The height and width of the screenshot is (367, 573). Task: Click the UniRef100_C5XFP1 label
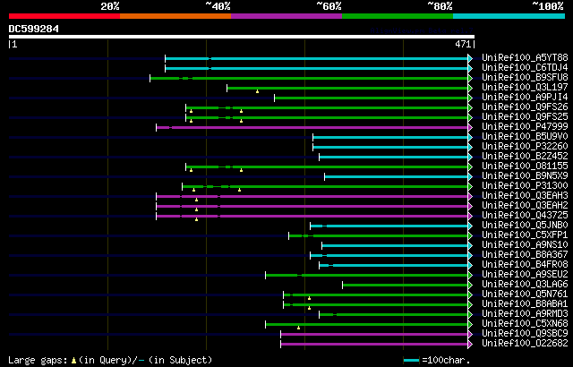[x=525, y=235]
